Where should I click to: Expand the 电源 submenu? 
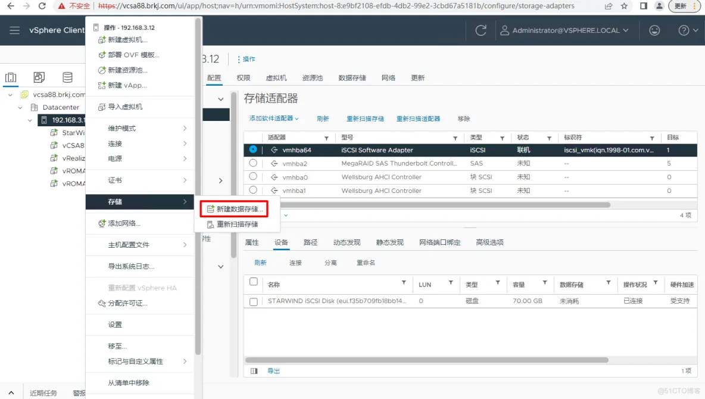click(140, 158)
